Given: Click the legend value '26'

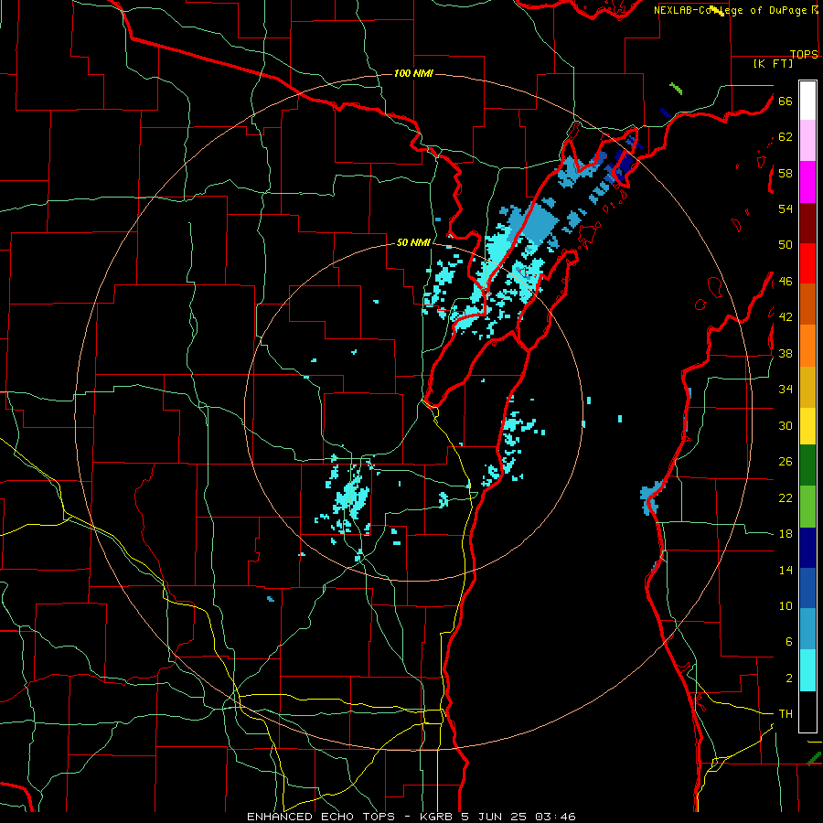Looking at the screenshot, I should coord(786,462).
